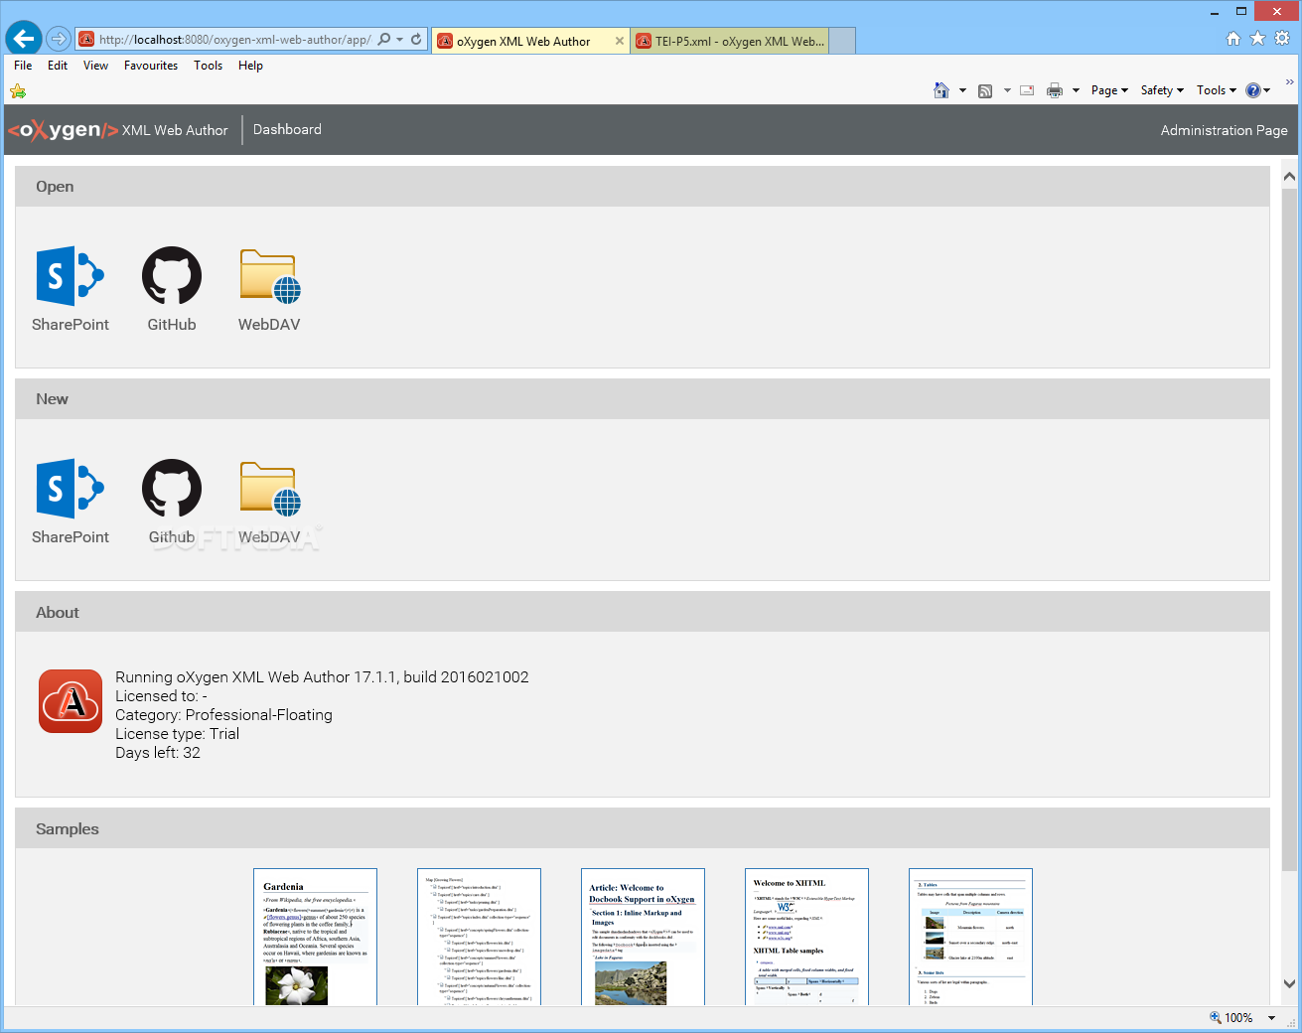1302x1033 pixels.
Task: Open the Tables sample thumbnail
Action: pos(971,937)
